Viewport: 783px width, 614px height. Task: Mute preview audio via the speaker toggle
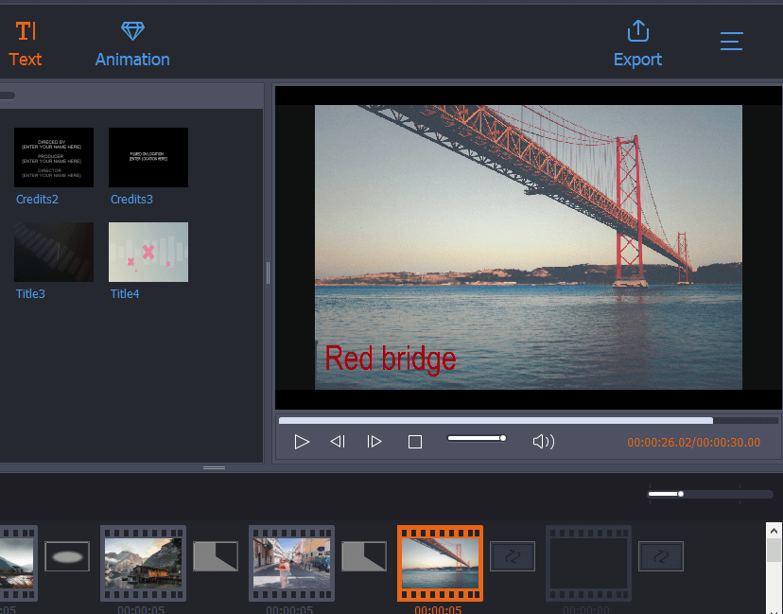(544, 440)
